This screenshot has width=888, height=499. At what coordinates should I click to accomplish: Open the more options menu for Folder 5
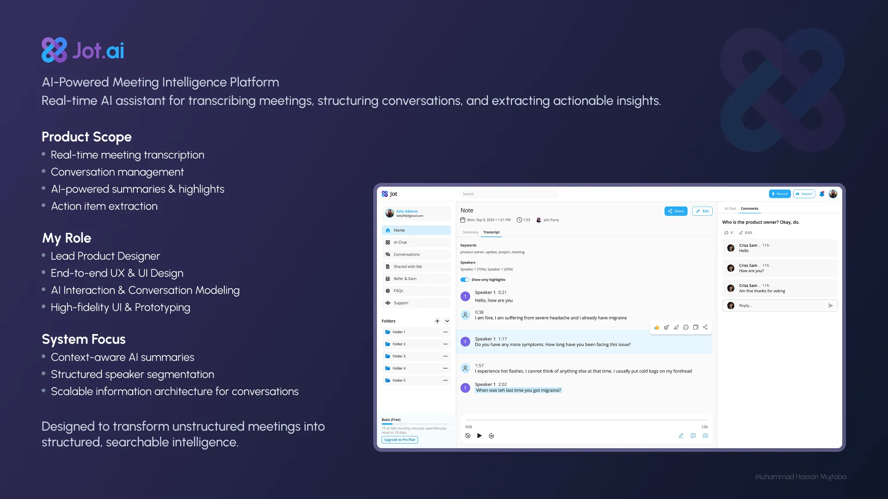click(x=445, y=380)
